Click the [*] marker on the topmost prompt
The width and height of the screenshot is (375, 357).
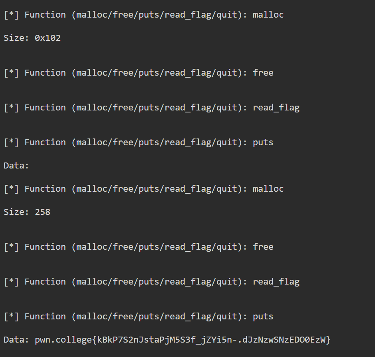(12, 15)
